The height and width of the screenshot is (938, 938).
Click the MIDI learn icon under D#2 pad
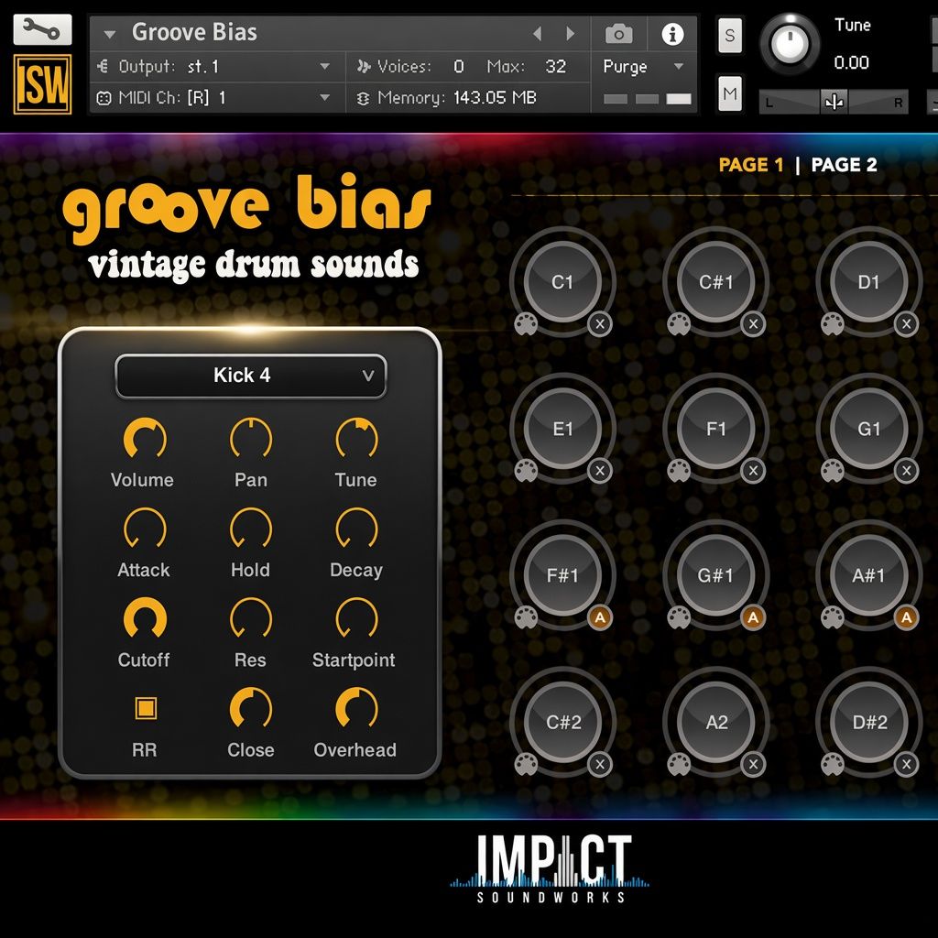(x=832, y=764)
